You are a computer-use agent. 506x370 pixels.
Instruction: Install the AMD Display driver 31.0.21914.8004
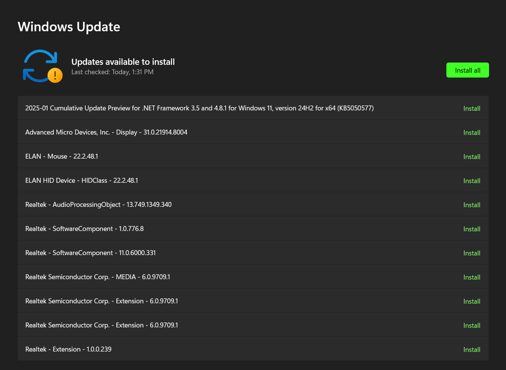[472, 132]
